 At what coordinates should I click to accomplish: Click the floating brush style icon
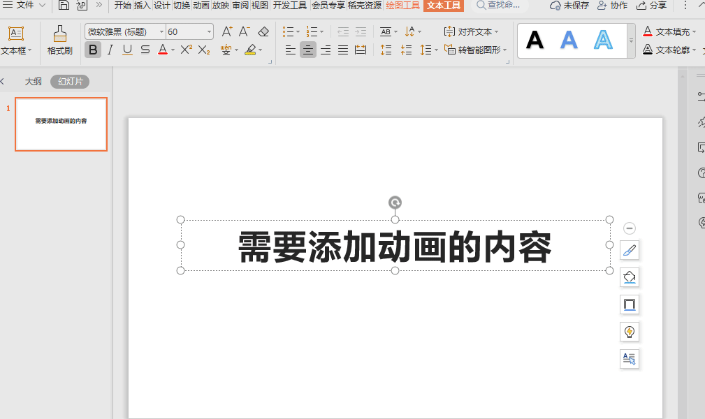coord(630,251)
